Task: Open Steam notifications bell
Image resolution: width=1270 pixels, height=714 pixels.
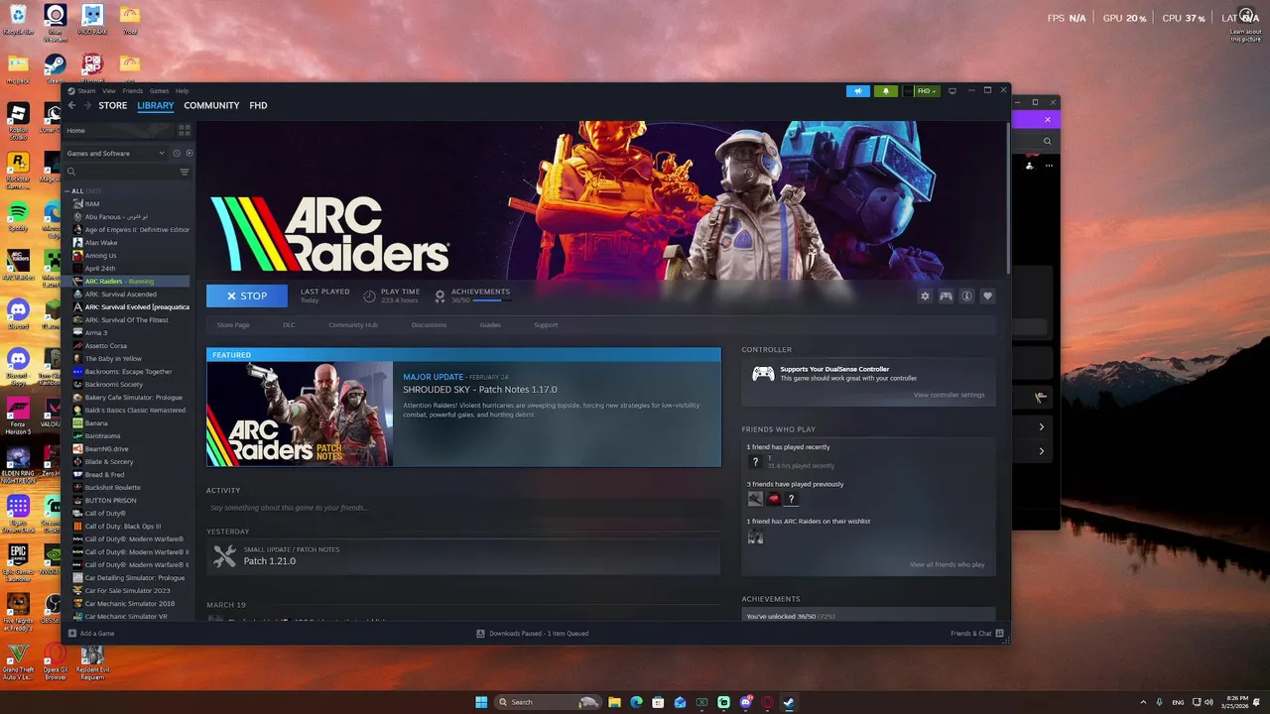Action: pos(886,91)
